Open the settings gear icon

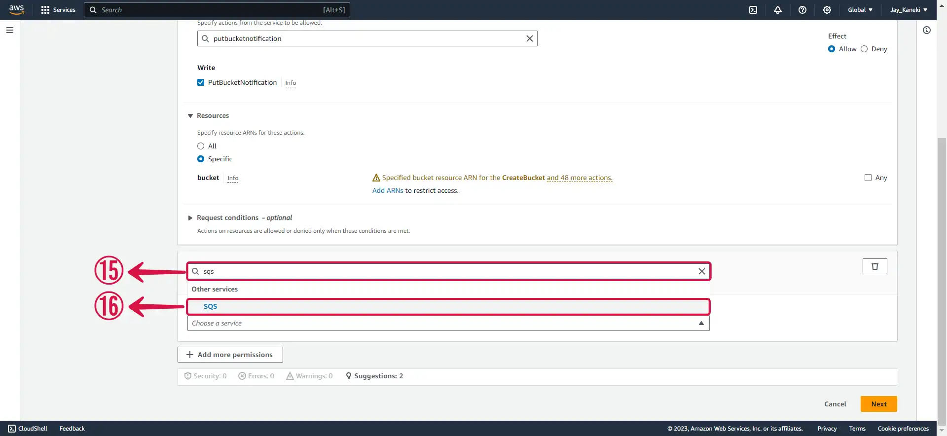coord(827,10)
